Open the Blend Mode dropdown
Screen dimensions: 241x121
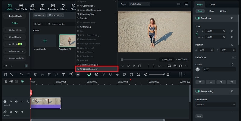[215, 104]
